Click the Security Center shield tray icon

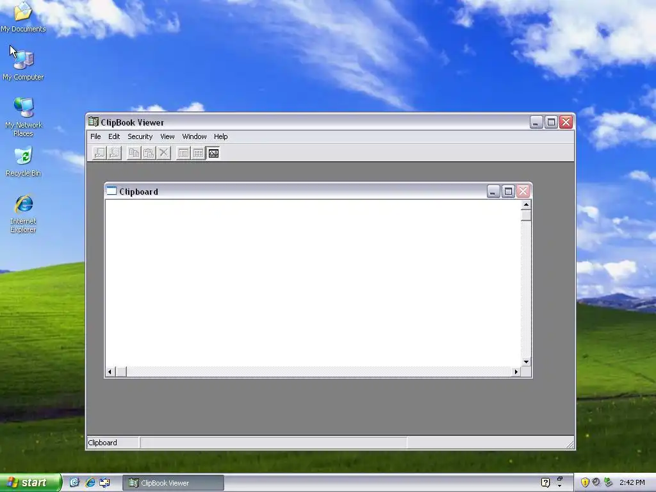click(584, 482)
